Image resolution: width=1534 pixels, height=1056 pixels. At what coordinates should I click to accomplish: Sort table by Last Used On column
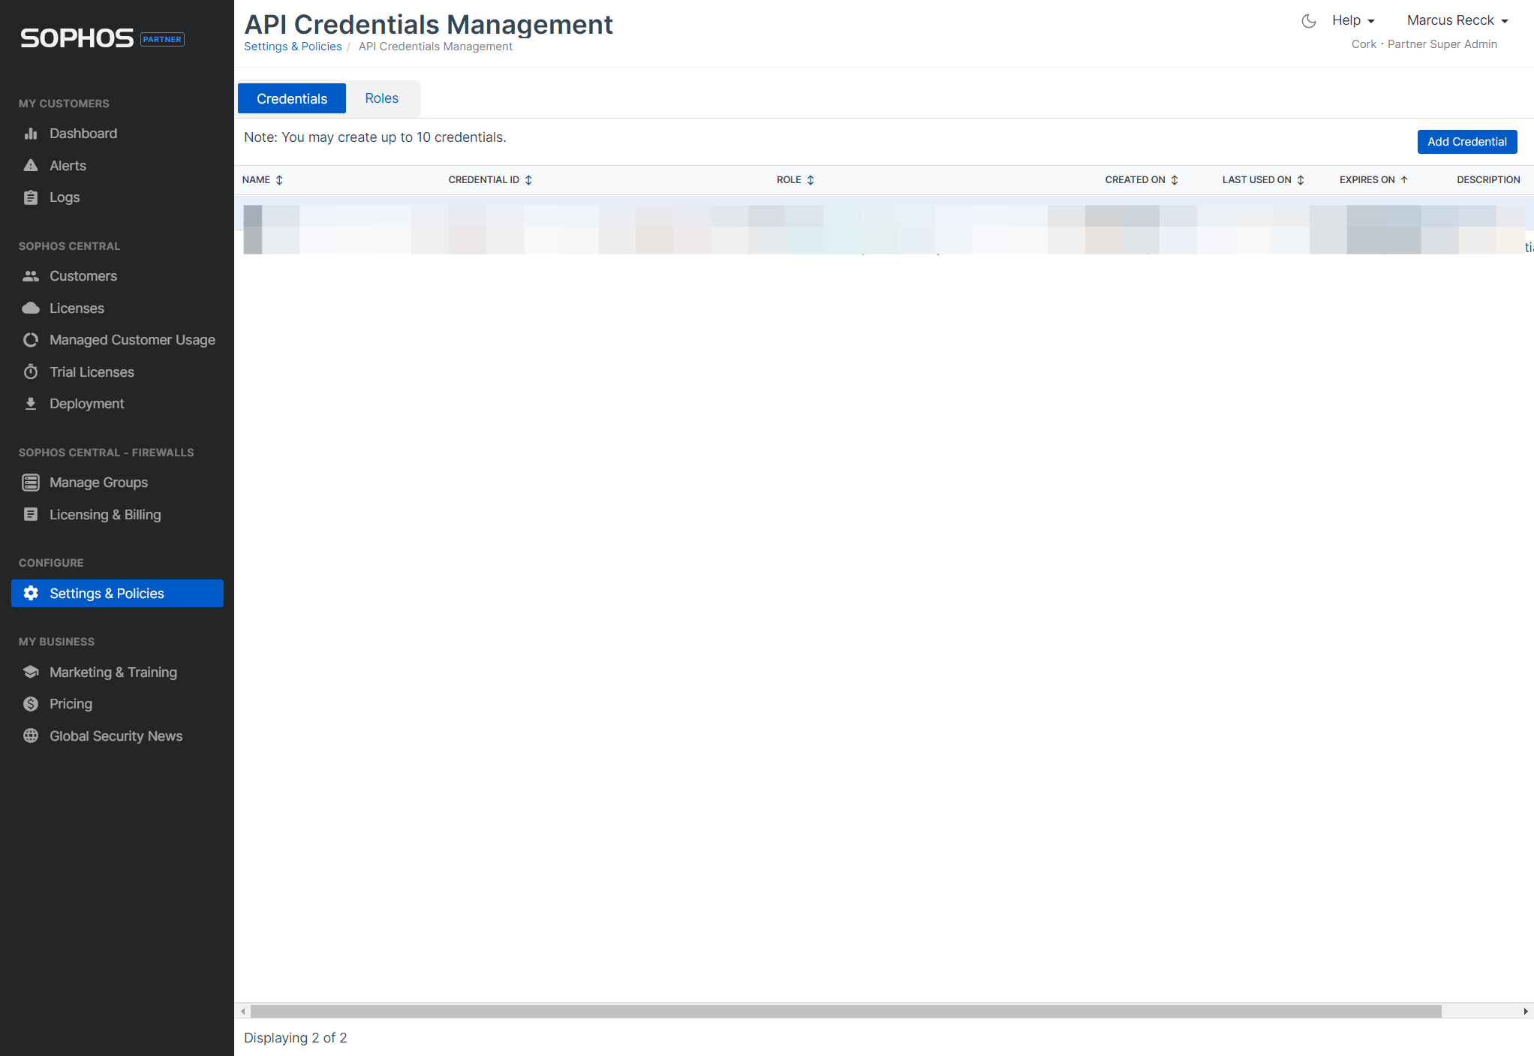(1263, 180)
